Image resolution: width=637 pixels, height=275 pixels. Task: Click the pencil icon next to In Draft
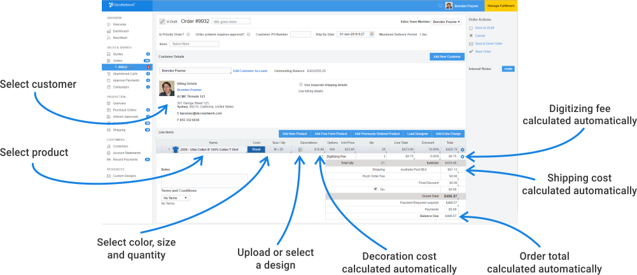point(162,22)
